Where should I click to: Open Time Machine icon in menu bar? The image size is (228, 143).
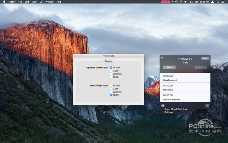point(176,2)
